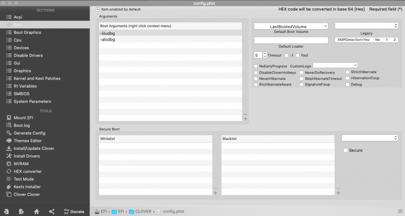Toggle Item enabled by default checkbox
The height and width of the screenshot is (216, 405).
[98, 9]
